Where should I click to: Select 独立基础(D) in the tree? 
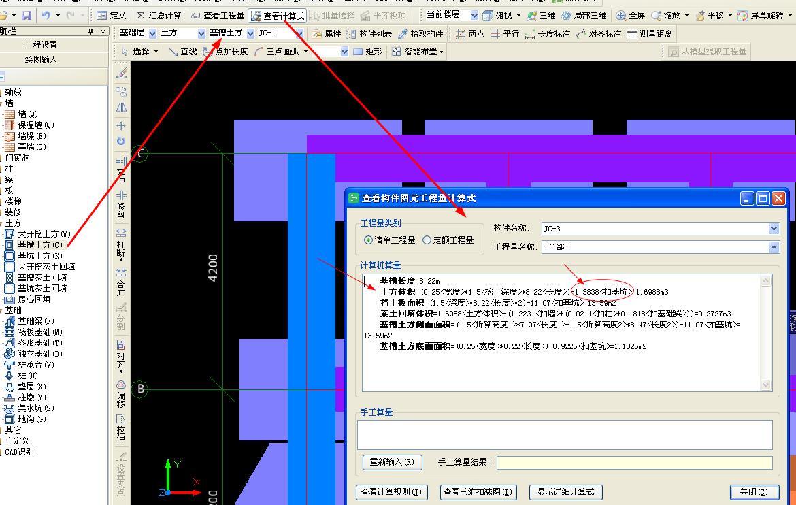click(40, 354)
